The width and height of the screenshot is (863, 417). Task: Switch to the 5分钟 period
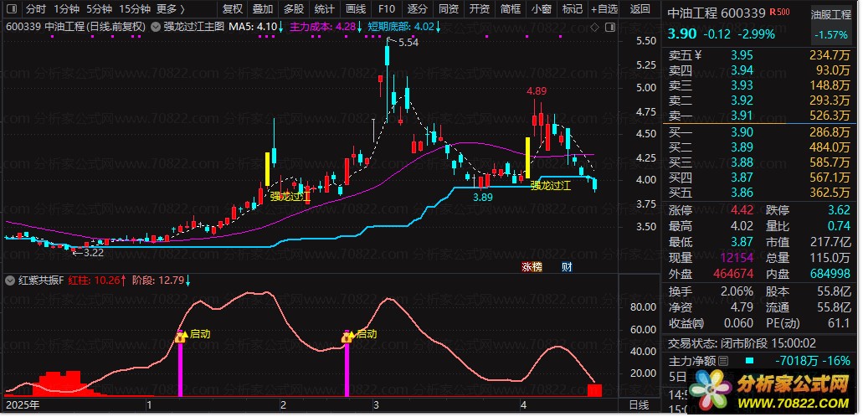click(x=99, y=9)
